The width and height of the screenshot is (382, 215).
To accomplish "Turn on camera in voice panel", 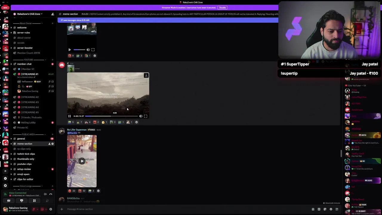I will [x=9, y=201].
